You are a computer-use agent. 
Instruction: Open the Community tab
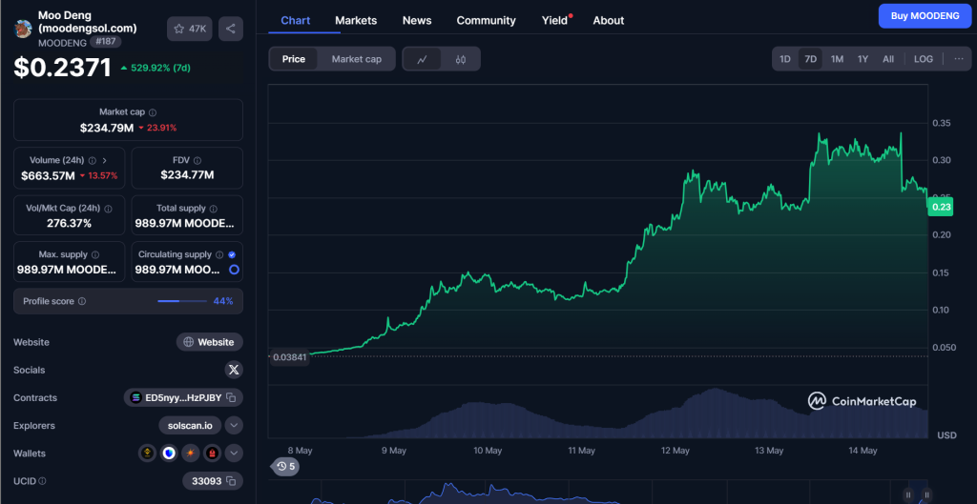pos(486,21)
